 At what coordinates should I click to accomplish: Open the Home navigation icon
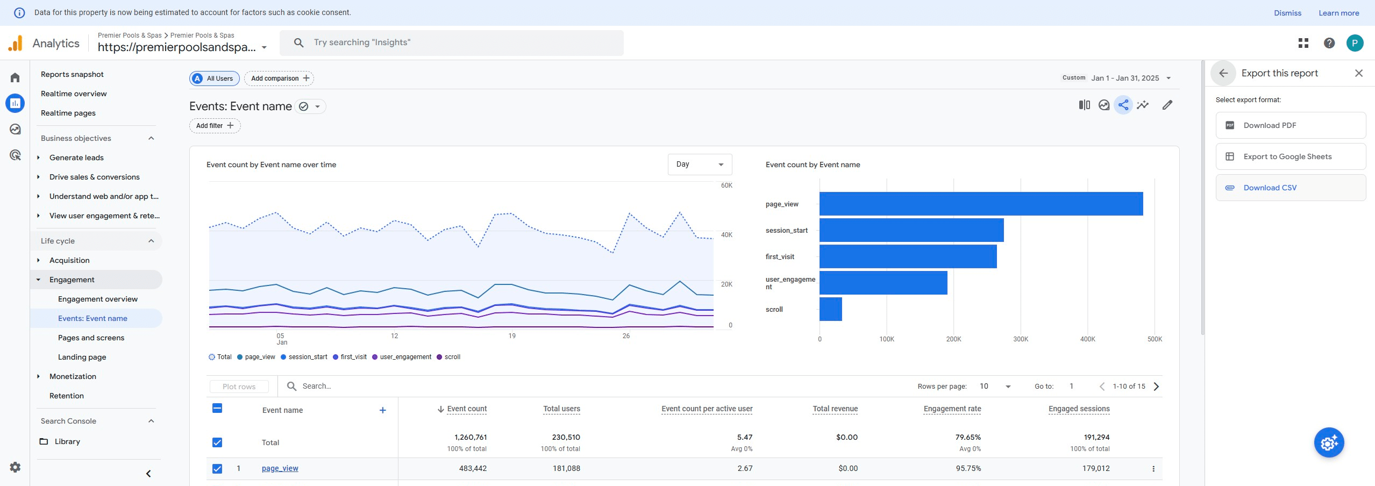(x=15, y=77)
